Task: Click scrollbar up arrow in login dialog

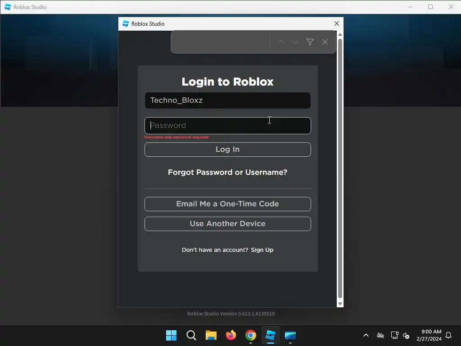Action: 340,34
